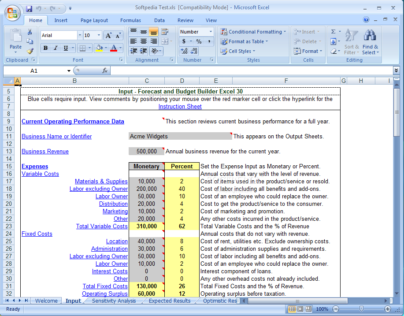Viewport: 404px width, 316px height.
Task: Switch to the Data ribbon tab
Action: point(159,20)
